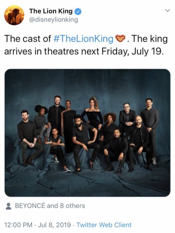Screen dimensions: 175x233
Task: Click the bottom draped-floor area of the photo
Action: click(87, 184)
